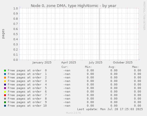Click the navy swatch for order 10

[5, 106]
